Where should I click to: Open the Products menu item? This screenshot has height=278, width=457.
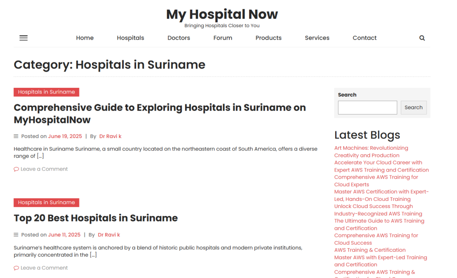(x=268, y=38)
